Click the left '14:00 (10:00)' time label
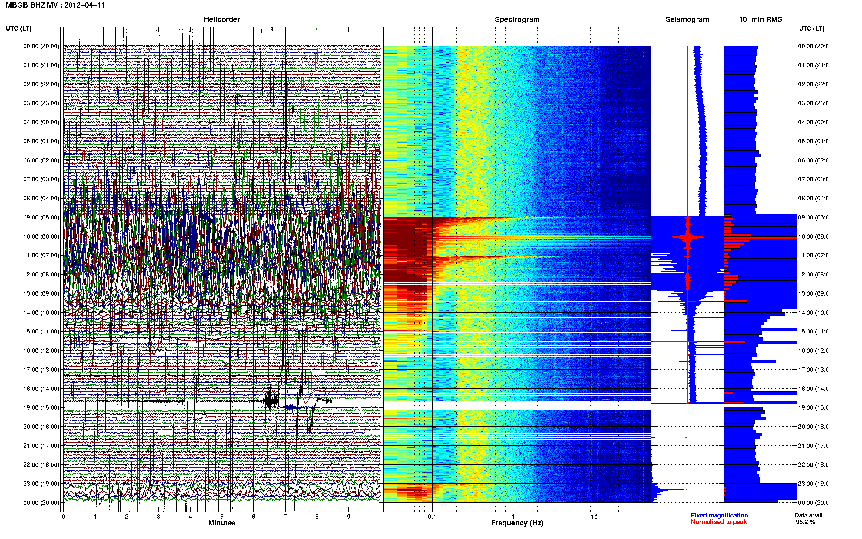 click(41, 313)
